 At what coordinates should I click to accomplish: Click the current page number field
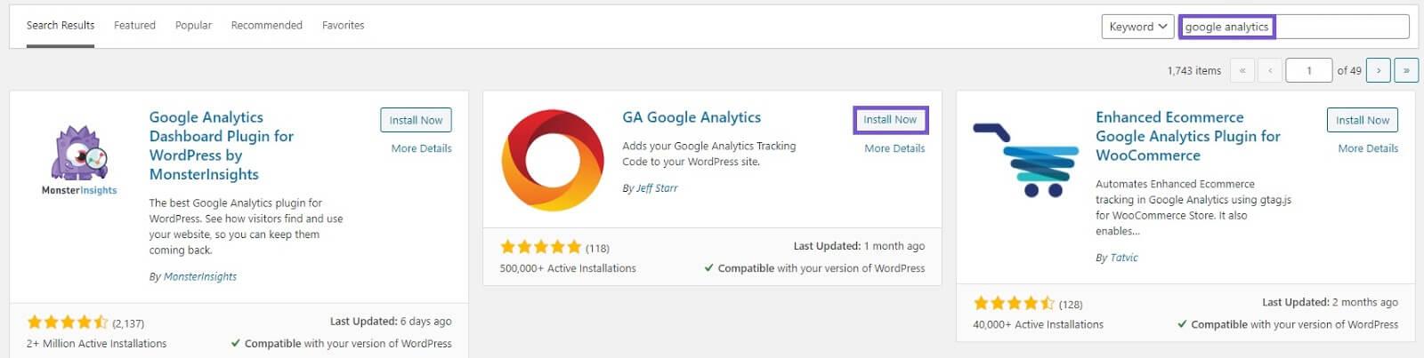click(1309, 70)
